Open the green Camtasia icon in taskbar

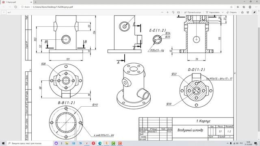(x=113, y=143)
